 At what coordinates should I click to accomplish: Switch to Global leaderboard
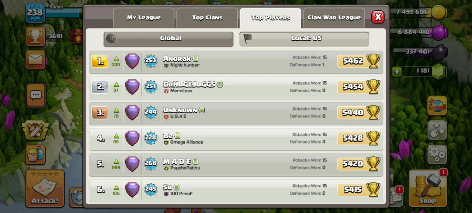[169, 39]
